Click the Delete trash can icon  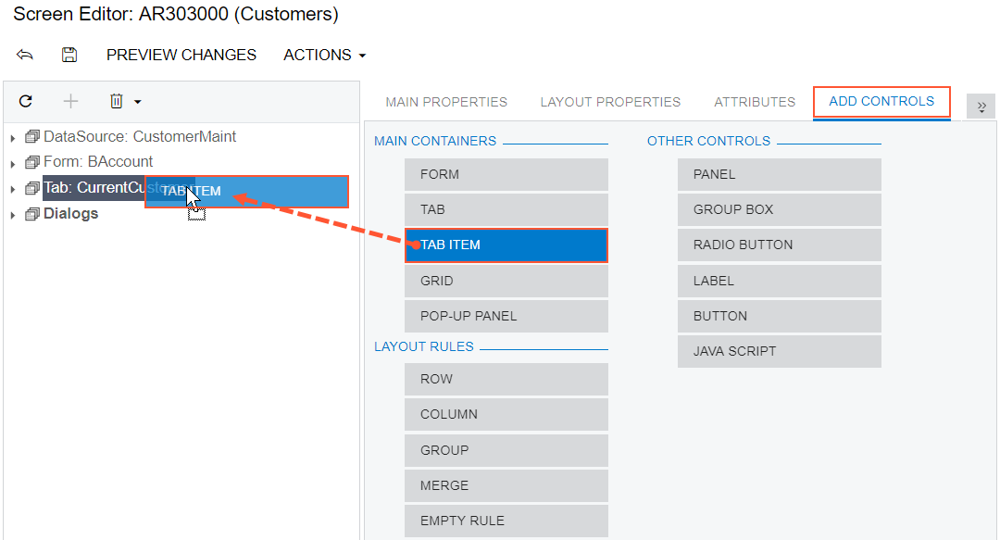[117, 101]
